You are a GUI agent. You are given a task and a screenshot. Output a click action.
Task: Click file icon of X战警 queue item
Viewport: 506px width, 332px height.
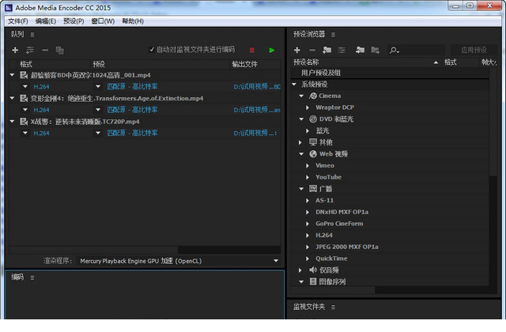pyautogui.click(x=24, y=121)
